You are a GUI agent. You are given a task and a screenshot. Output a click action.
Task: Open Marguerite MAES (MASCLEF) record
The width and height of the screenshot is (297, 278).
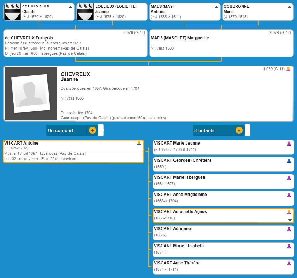[180, 38]
